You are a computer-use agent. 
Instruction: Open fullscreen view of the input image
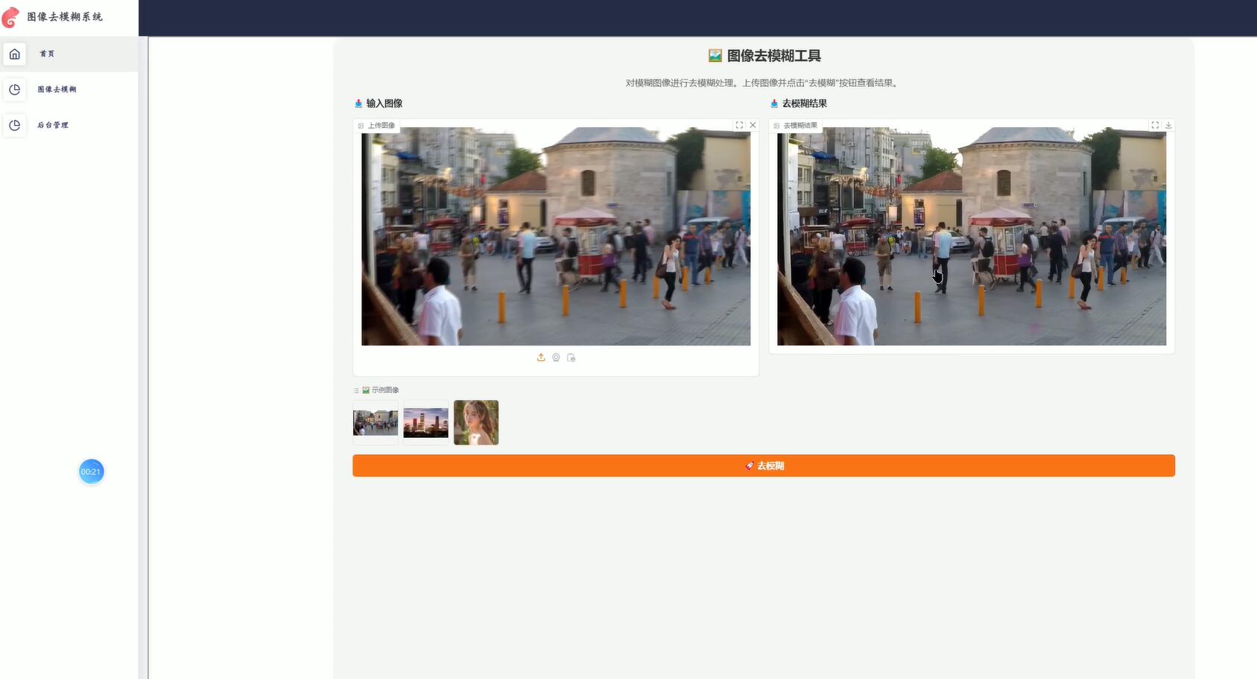[739, 125]
